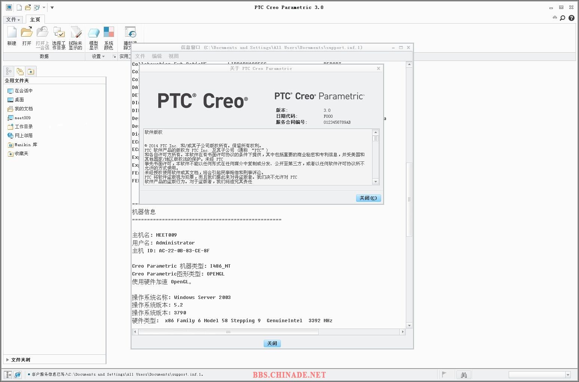Click the search magnifier icon at top right
Screen dimensions: 579x382
point(563,18)
